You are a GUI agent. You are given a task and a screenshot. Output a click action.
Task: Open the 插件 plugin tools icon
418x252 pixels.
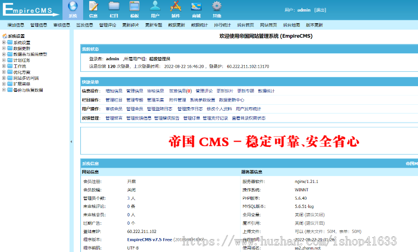coord(176,6)
